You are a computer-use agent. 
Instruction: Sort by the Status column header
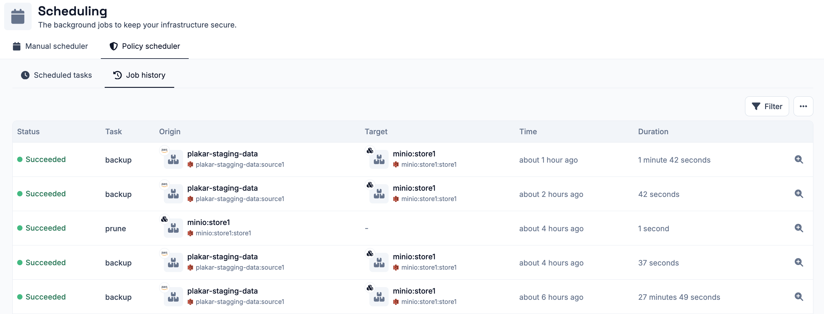click(28, 132)
